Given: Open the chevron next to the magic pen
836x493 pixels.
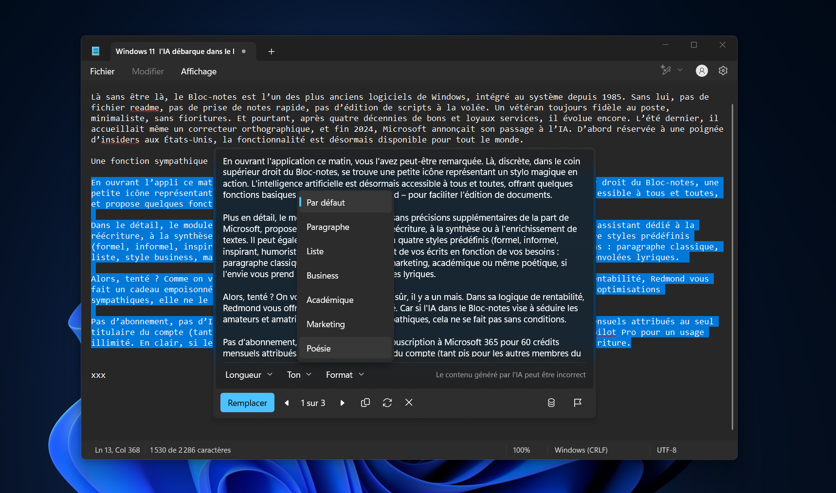Looking at the screenshot, I should [679, 70].
